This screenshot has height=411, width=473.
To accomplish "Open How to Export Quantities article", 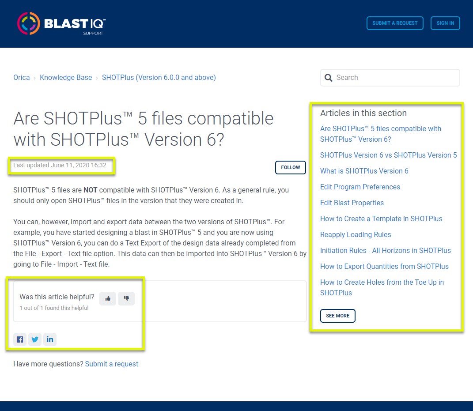I will [384, 267].
